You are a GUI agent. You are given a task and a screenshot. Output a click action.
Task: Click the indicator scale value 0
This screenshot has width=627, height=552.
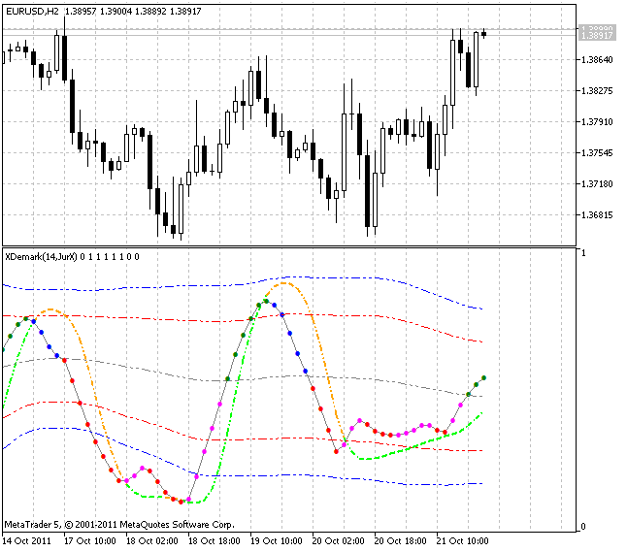(x=582, y=527)
